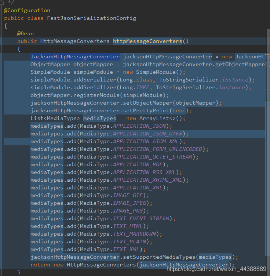Click the APPLICATION_XML constant

(x=138, y=188)
